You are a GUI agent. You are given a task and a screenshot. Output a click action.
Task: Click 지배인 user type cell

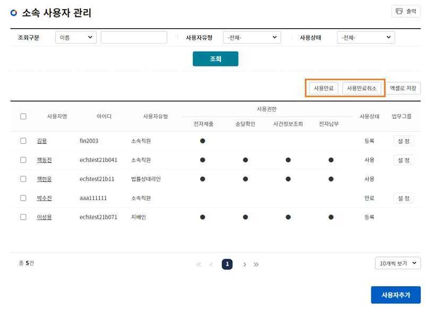pos(139,217)
